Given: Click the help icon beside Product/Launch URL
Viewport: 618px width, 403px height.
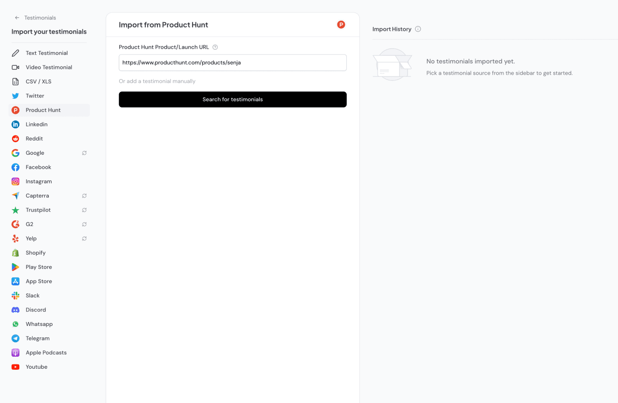Looking at the screenshot, I should pyautogui.click(x=215, y=47).
